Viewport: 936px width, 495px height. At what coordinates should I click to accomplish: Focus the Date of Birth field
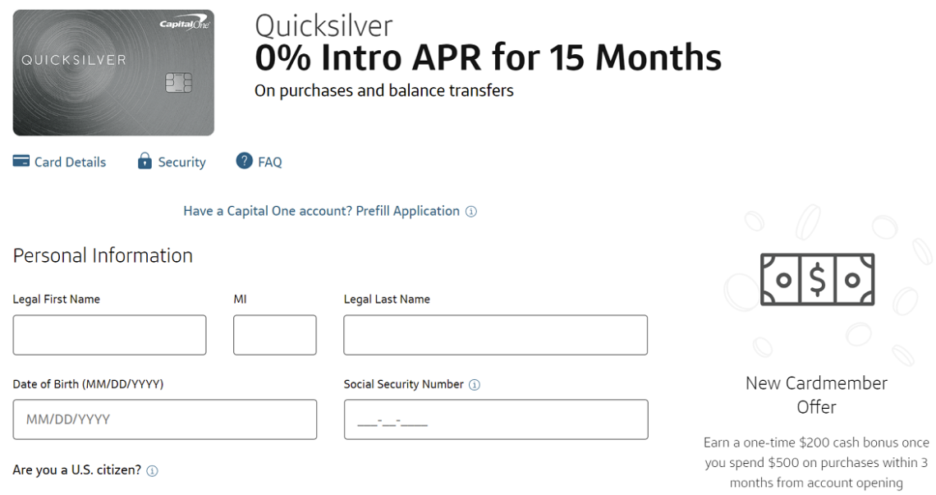coord(164,419)
